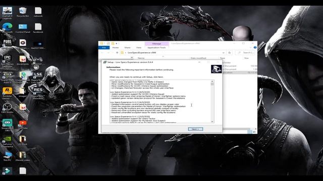Open the Streamlabs OBS desktop shortcut
Image resolution: width=323 pixels, height=181 pixels.
[7, 125]
